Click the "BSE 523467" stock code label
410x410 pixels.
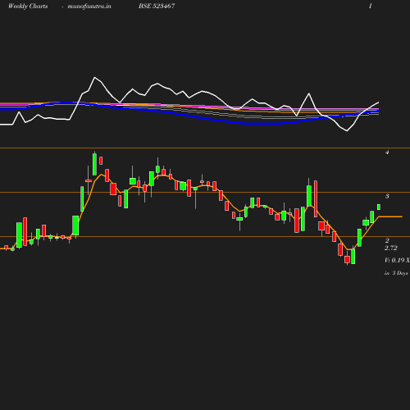[157, 6]
